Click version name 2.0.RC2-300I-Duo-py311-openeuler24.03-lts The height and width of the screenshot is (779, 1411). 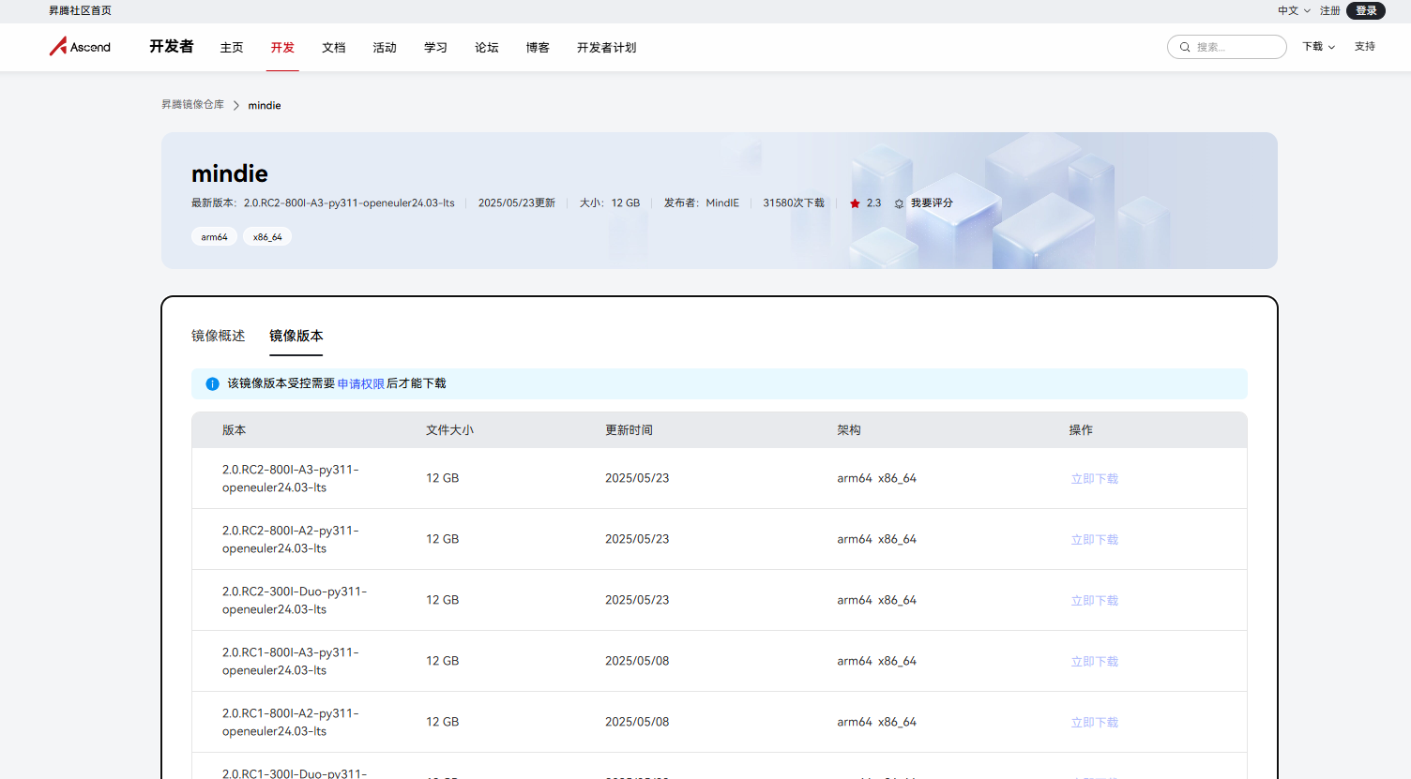[295, 600]
